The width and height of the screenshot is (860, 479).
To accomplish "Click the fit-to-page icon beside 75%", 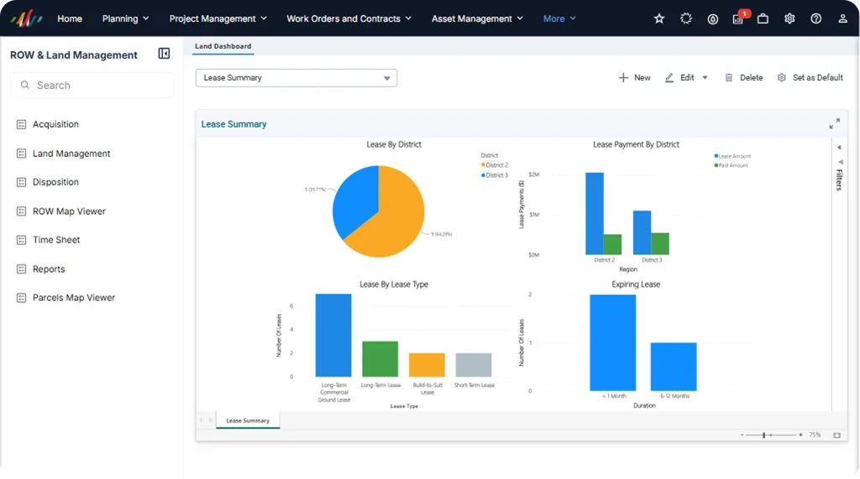I will [837, 435].
